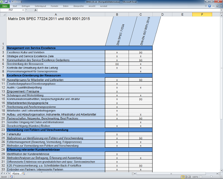Screen dimensions: 223x179
Task: Insert a new worksheet next to Matrix tab
Action: click(23, 174)
